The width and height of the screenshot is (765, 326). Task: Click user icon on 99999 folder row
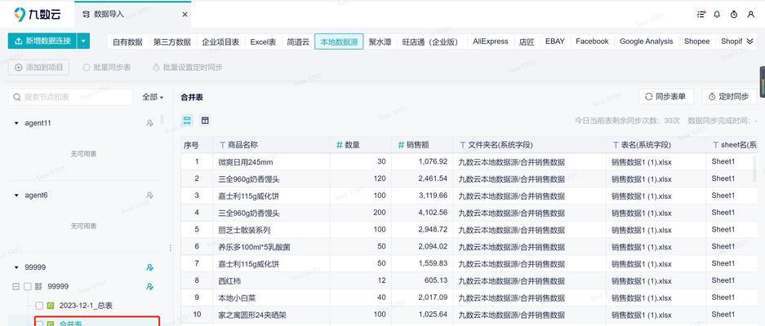tap(149, 287)
